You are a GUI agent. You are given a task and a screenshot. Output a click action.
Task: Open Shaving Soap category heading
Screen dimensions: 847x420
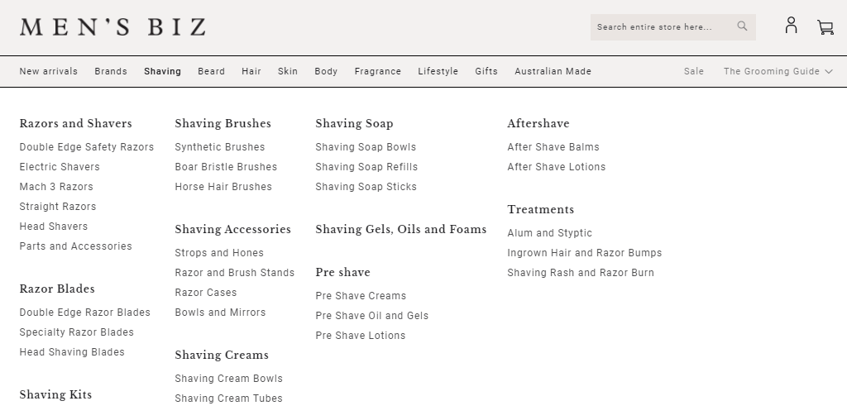[354, 124]
